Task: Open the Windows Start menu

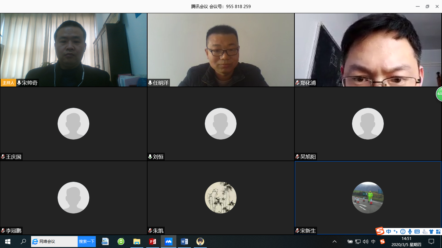Action: [x=8, y=241]
